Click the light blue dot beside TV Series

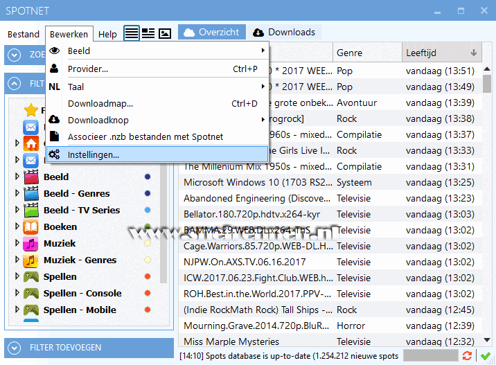pos(148,210)
